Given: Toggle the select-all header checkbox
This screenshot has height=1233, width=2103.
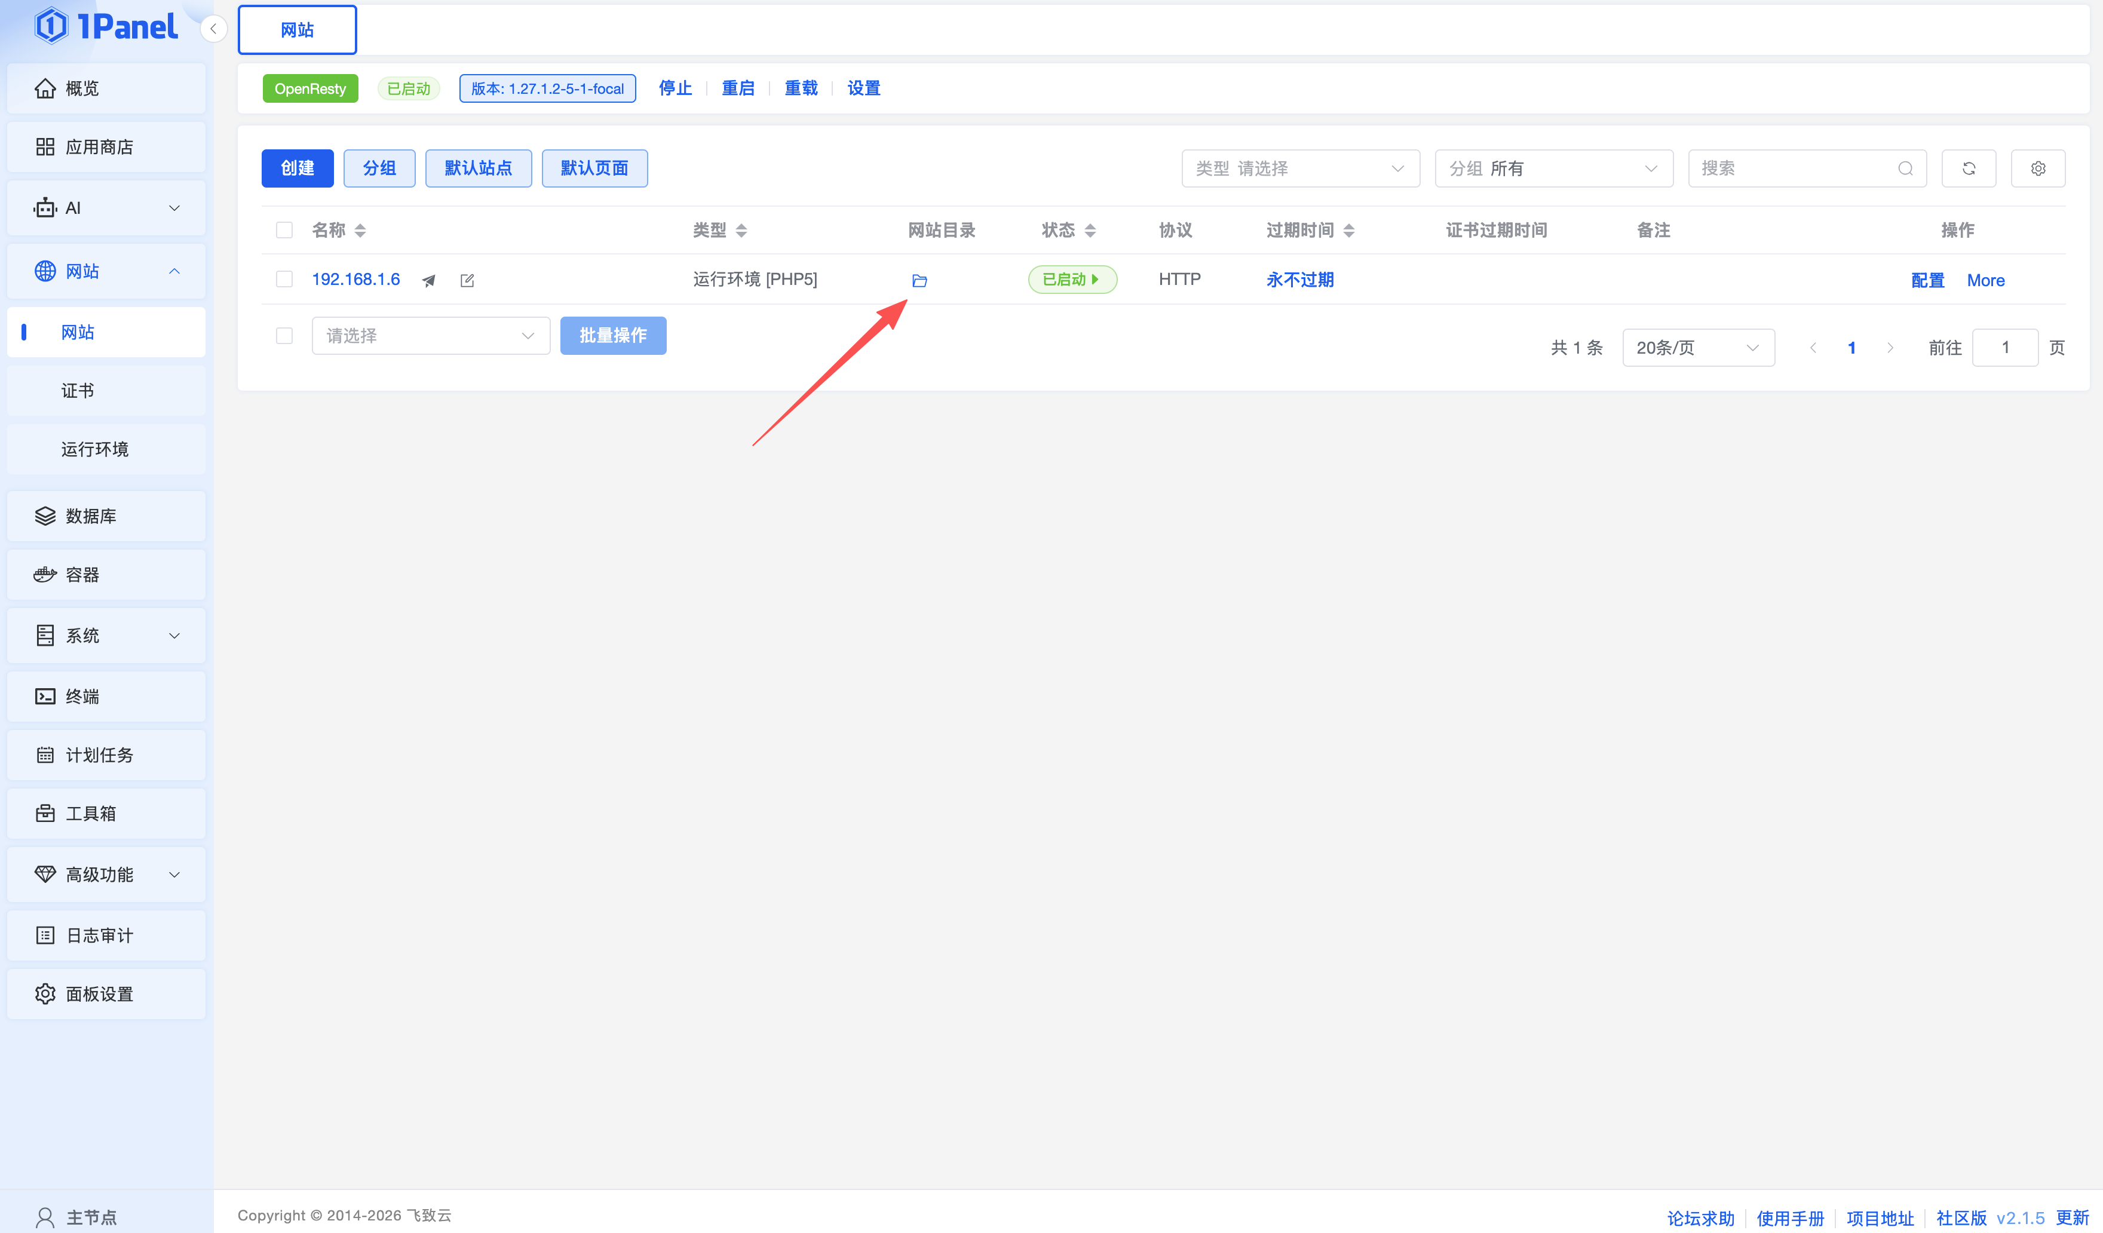Looking at the screenshot, I should click(284, 230).
